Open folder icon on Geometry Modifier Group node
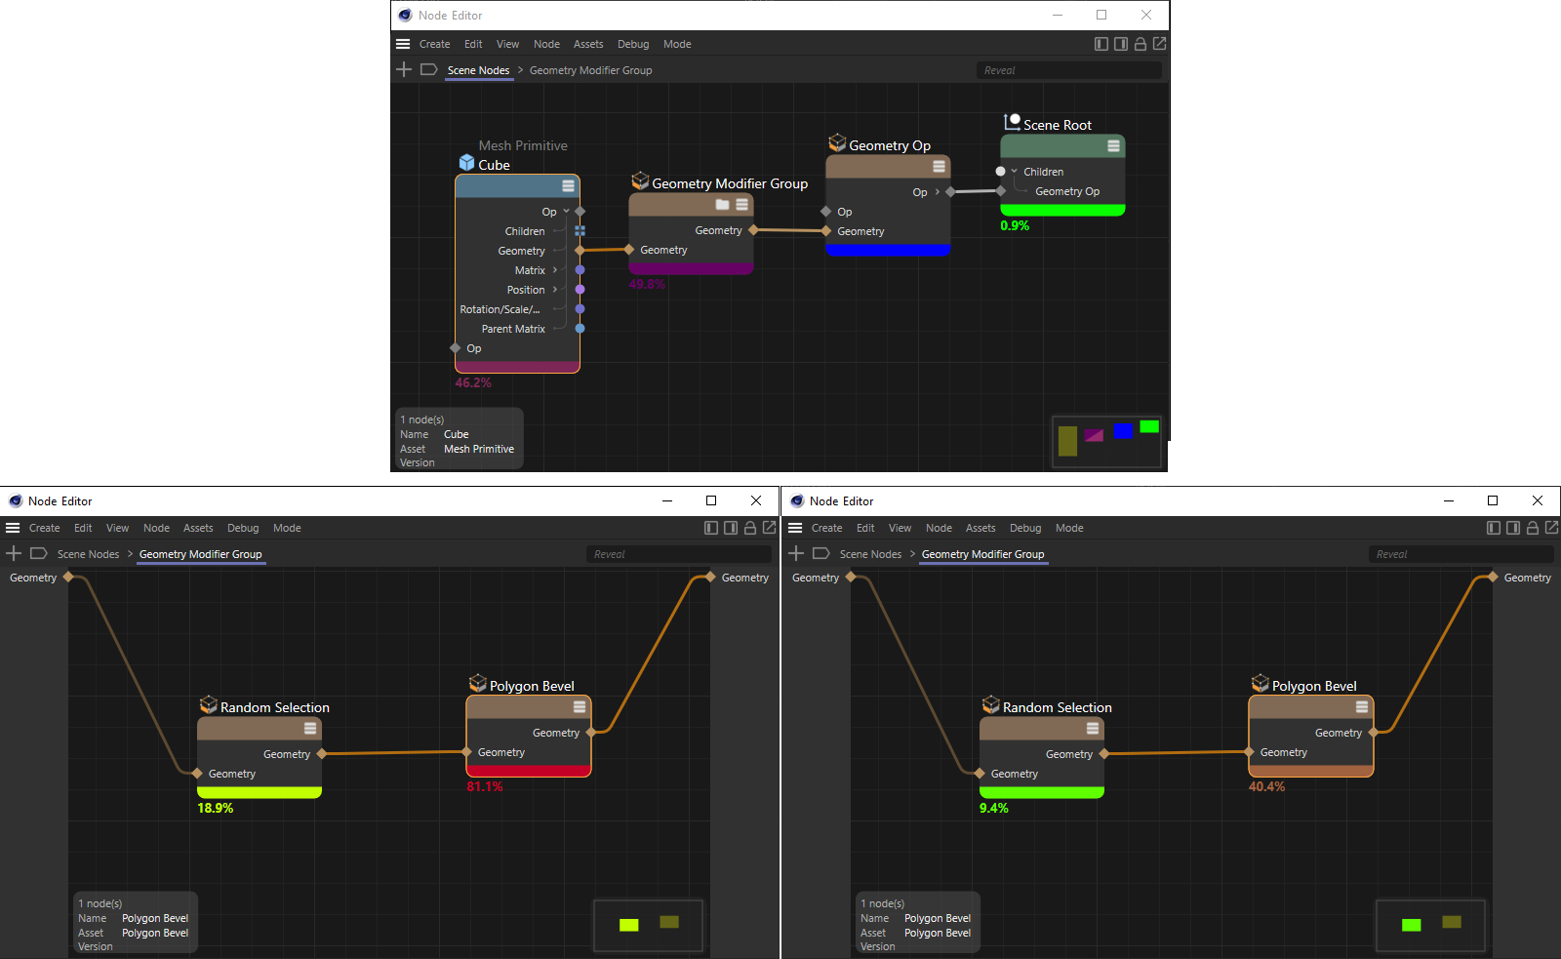 coord(722,205)
